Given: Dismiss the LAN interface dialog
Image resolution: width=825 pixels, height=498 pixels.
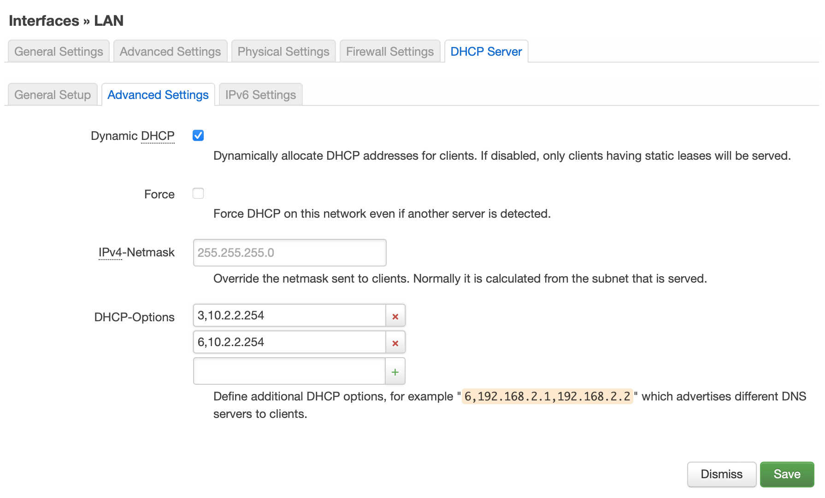Looking at the screenshot, I should (721, 474).
